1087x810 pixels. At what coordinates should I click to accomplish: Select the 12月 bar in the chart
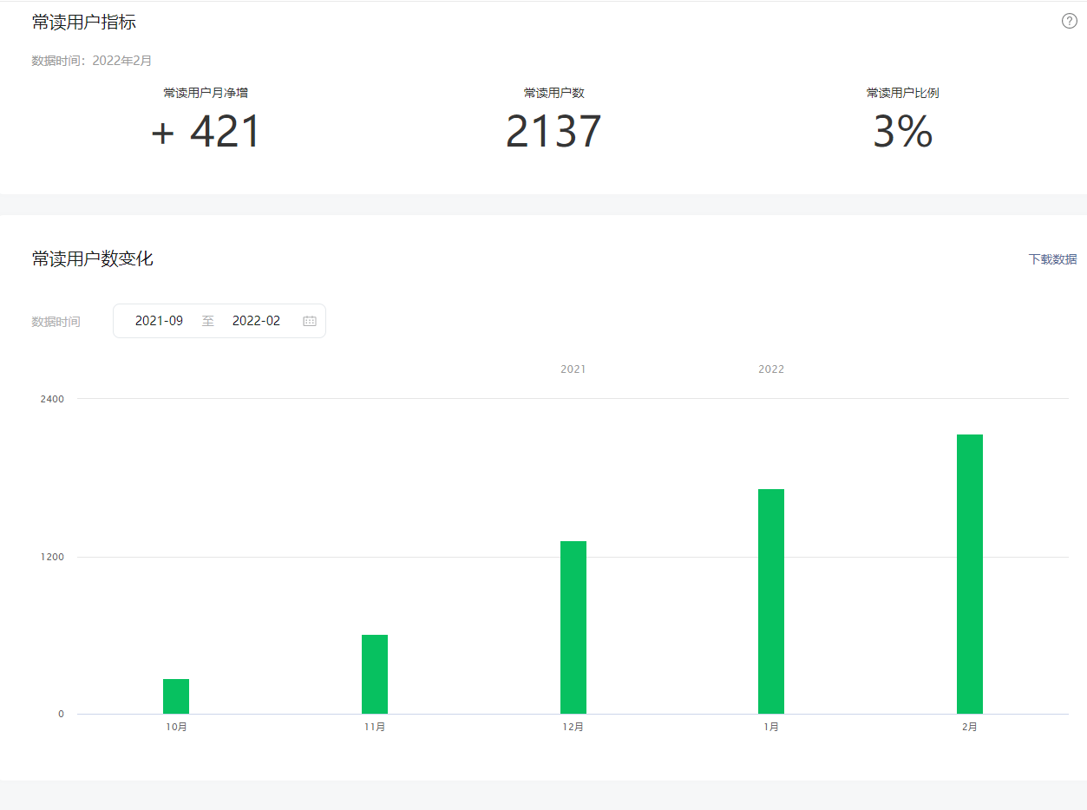[573, 627]
